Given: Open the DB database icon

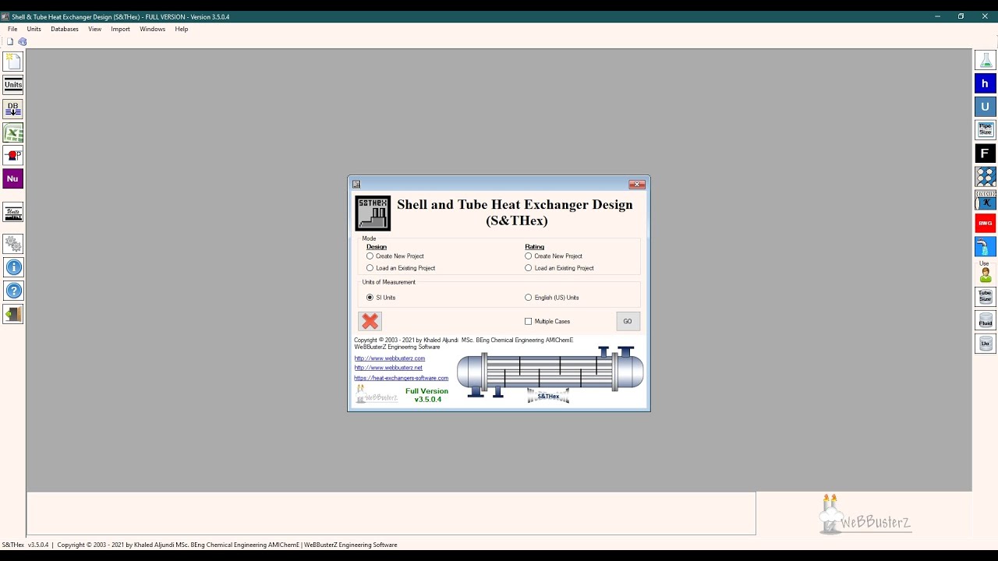Looking at the screenshot, I should [13, 109].
